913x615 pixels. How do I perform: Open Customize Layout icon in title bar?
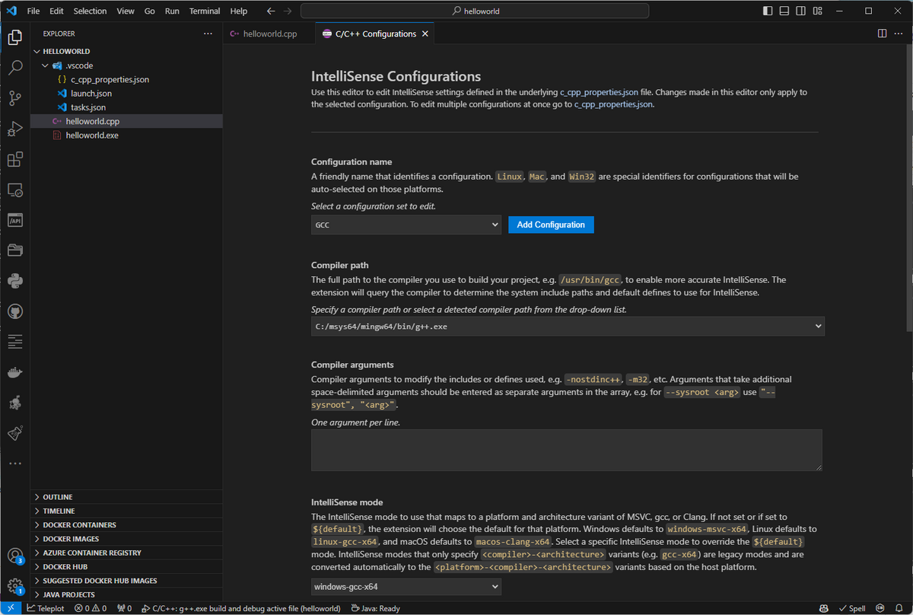tap(818, 11)
